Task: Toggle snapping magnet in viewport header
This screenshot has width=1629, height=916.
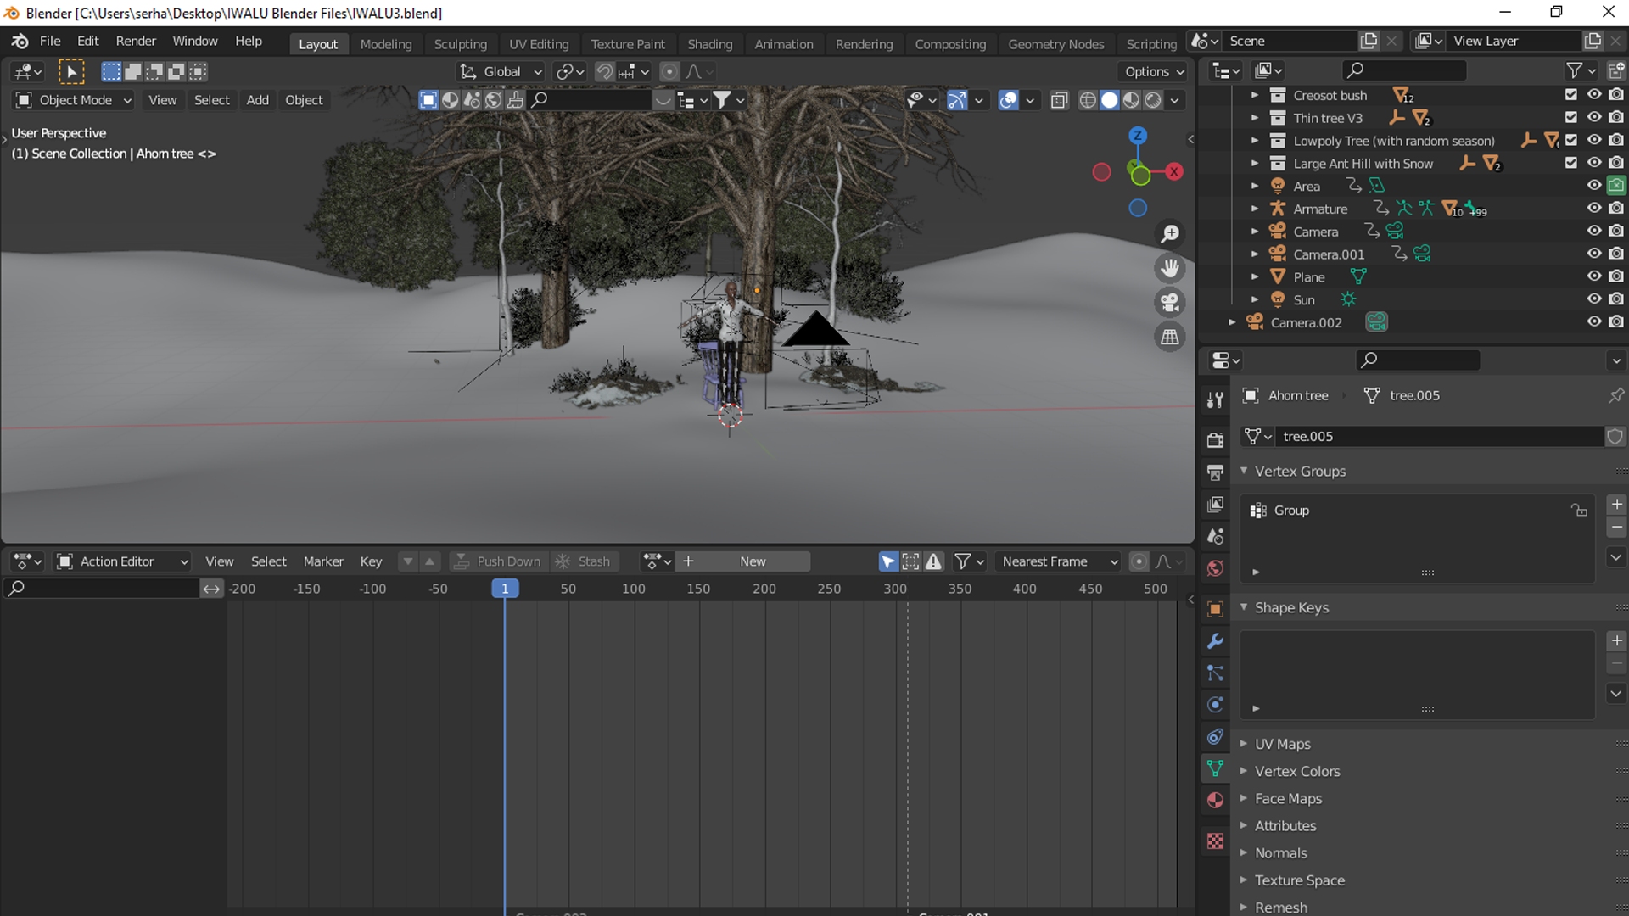Action: (x=604, y=72)
